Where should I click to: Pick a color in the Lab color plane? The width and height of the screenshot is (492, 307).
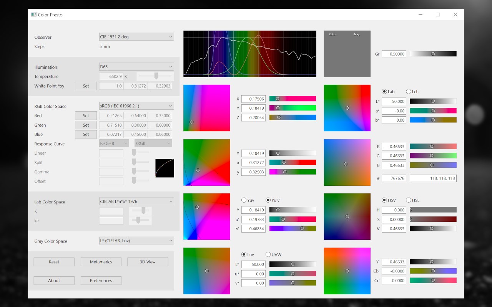347,108
